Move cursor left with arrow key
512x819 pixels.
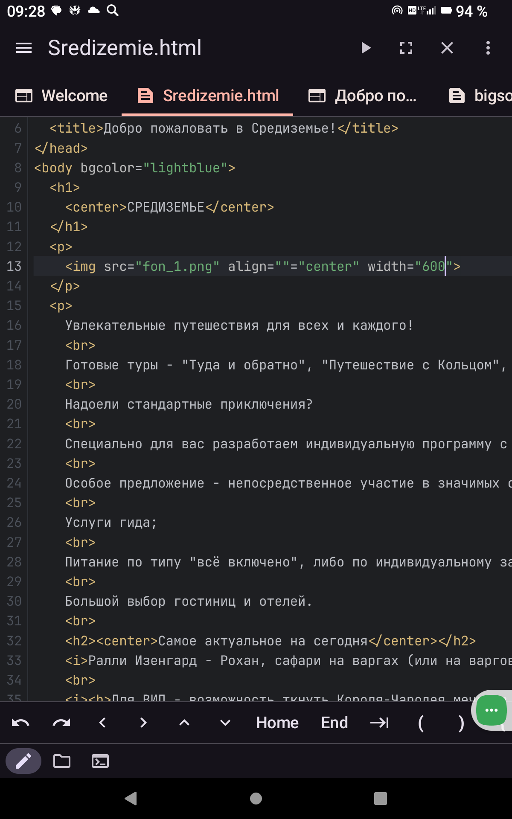(x=102, y=723)
